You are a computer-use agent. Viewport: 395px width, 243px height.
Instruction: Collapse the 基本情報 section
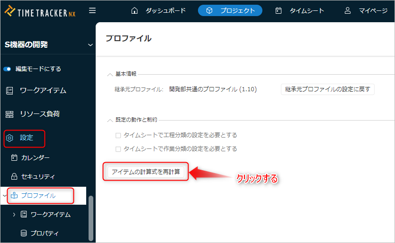[110, 74]
